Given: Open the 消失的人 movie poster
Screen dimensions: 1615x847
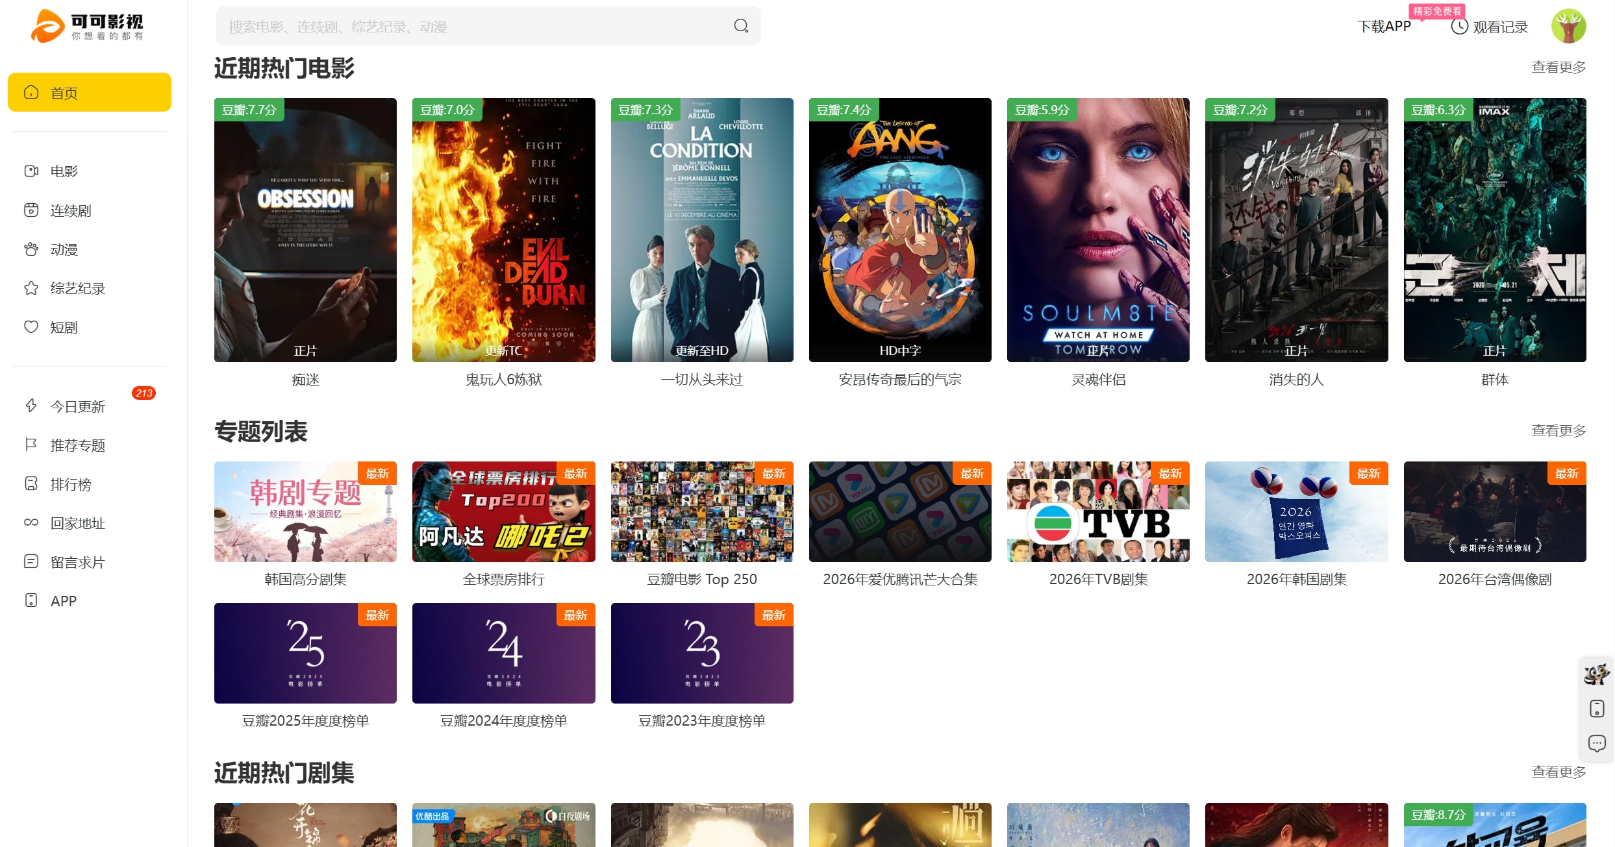Looking at the screenshot, I should [1296, 230].
